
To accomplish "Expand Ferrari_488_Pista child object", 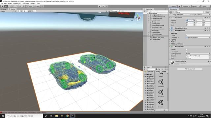I will point(151,38).
